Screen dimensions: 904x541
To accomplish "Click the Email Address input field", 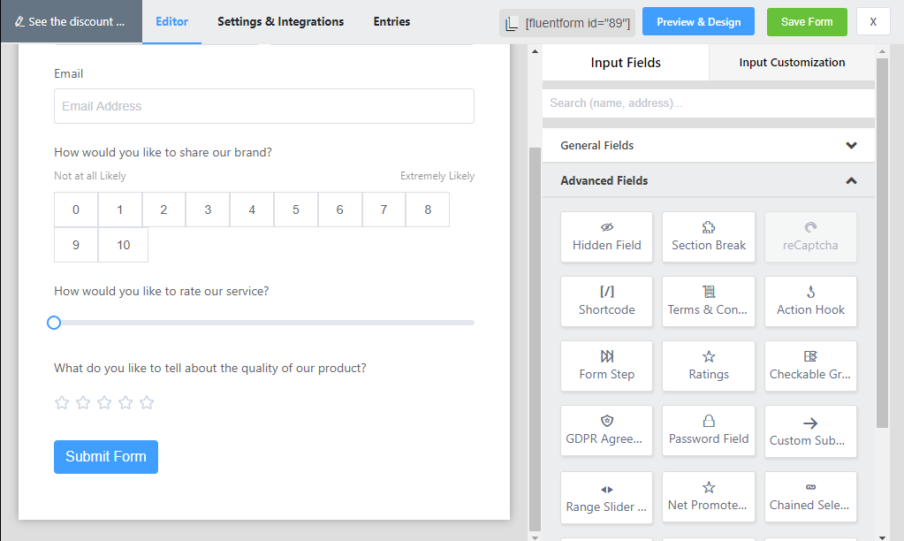I will tap(263, 106).
